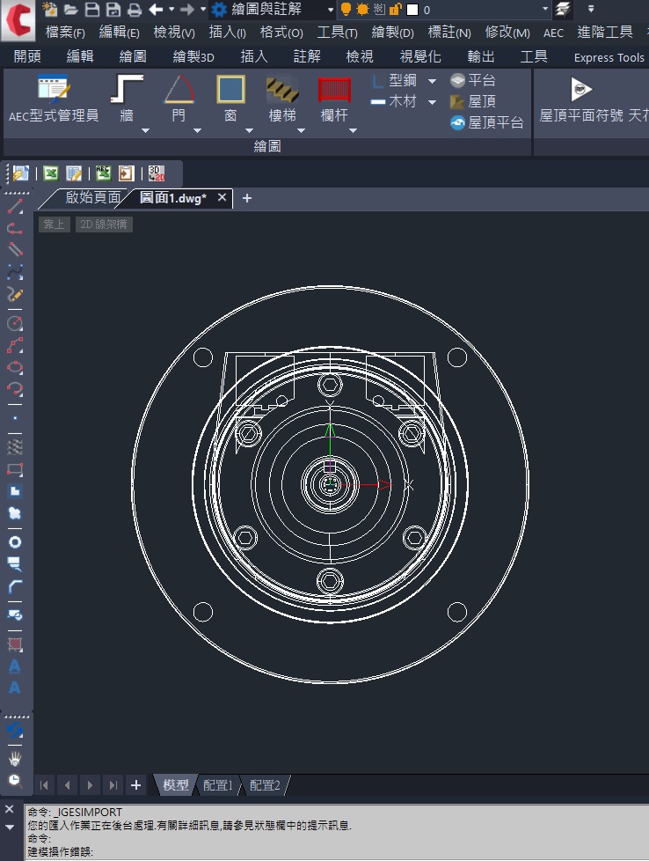This screenshot has width=649, height=861.
Task: Select the Line tool in left toolbar
Action: [x=15, y=207]
